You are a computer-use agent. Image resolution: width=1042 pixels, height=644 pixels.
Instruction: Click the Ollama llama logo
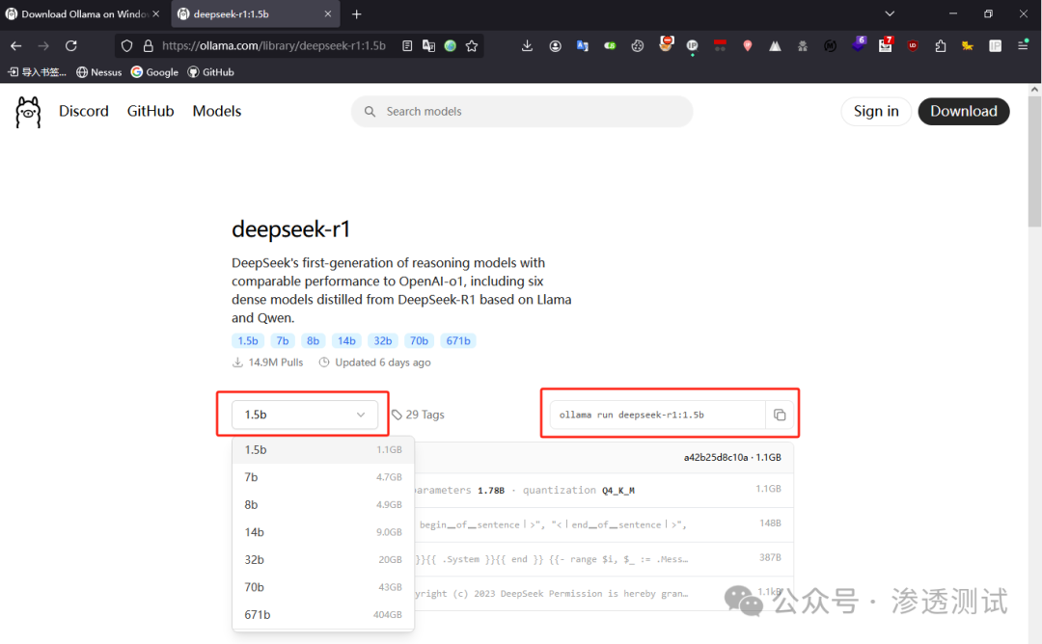28,112
